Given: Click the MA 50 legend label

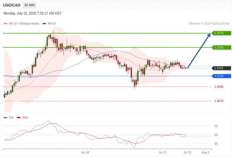Looking at the screenshot, I should pos(52,23).
